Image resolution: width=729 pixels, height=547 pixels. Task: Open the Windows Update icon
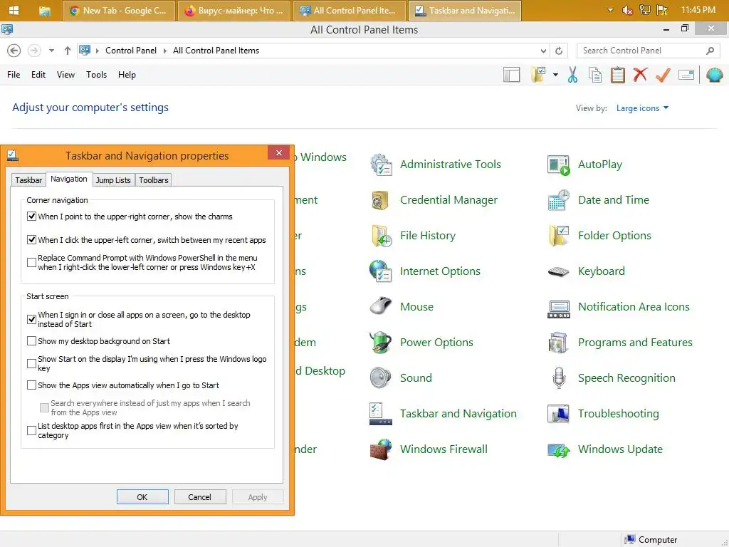(x=558, y=450)
